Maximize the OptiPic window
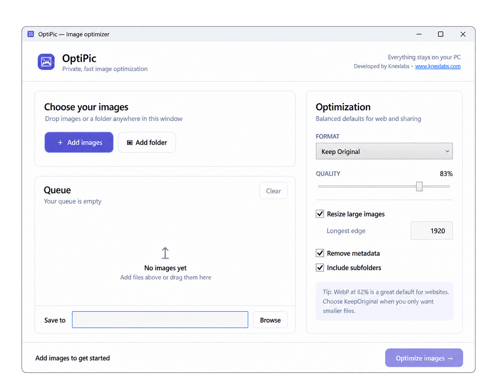 [440, 34]
